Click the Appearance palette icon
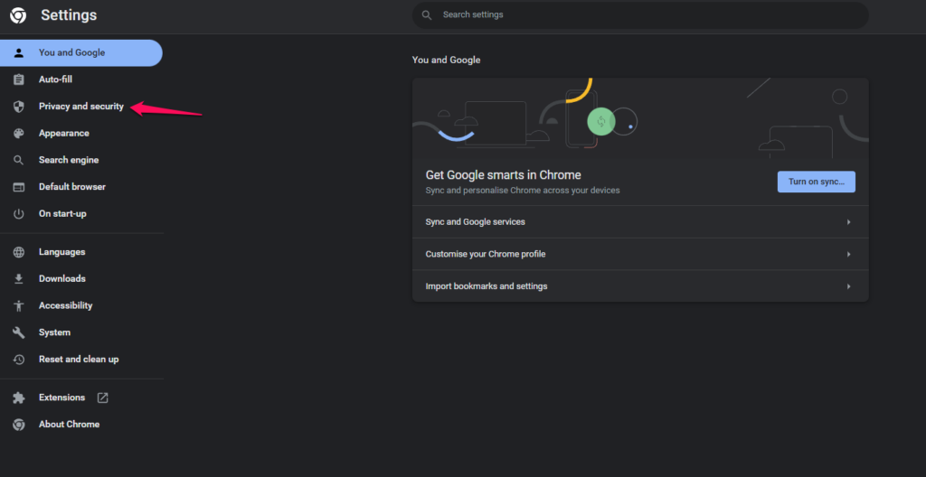 18,134
